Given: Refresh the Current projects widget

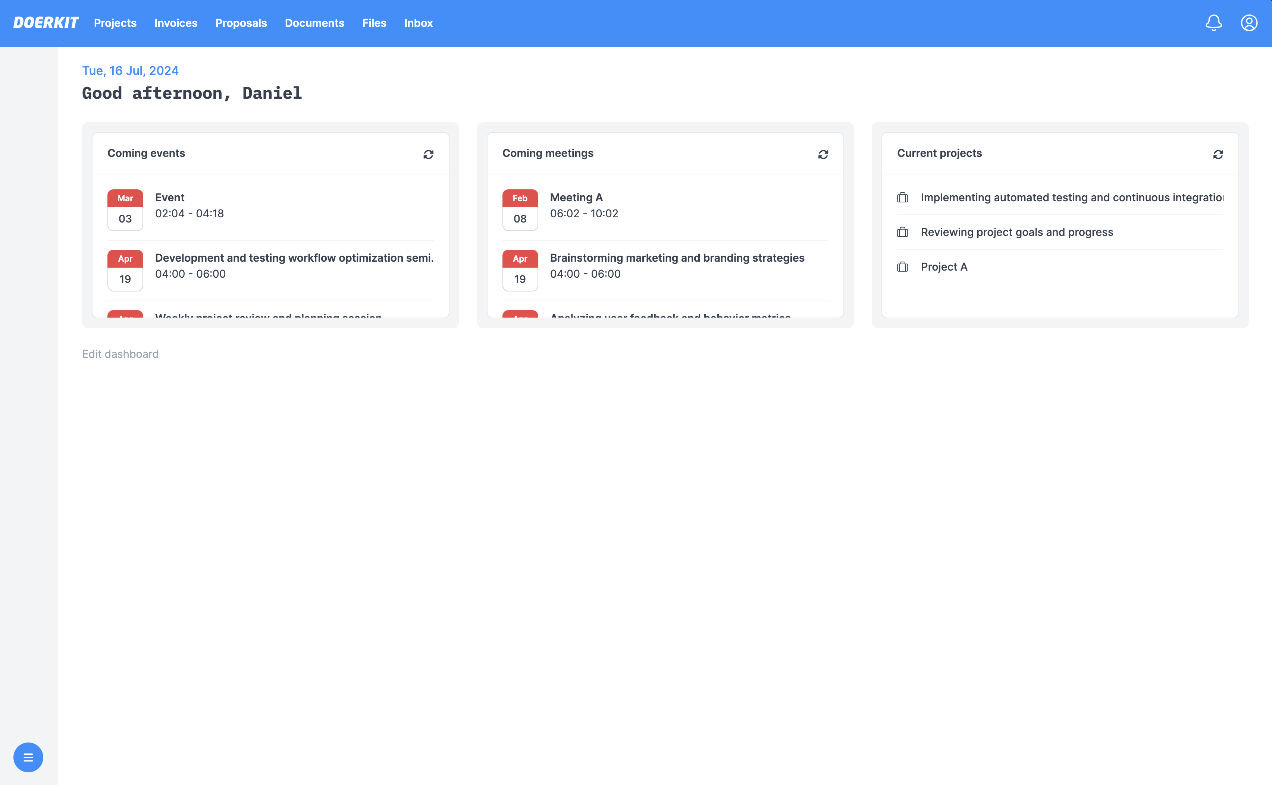Looking at the screenshot, I should [x=1218, y=154].
